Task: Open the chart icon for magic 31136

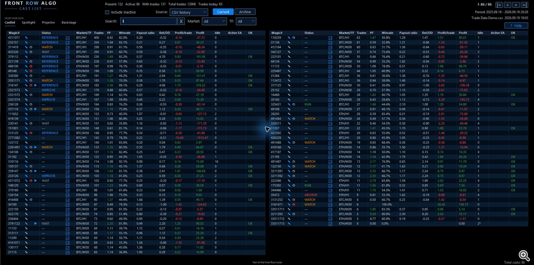Action: point(330,42)
